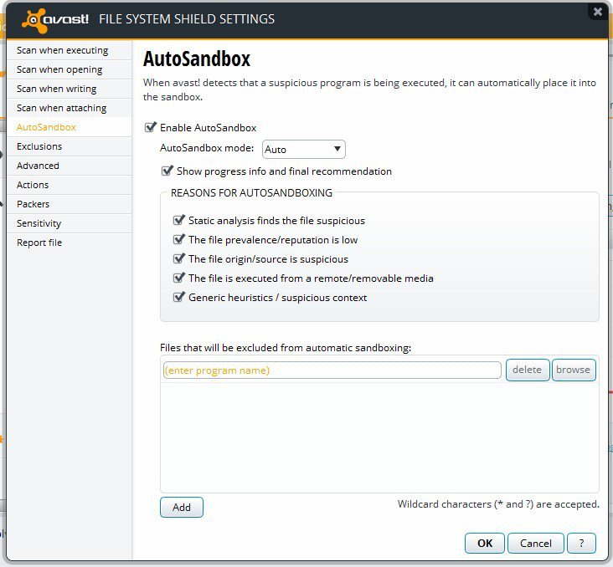Viewport: 613px width, 567px height.
Task: Toggle Generic heuristics / suspicious context checkbox
Action: coord(179,297)
